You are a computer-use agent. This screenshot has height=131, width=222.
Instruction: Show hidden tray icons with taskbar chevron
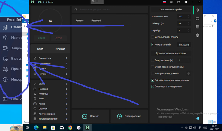click(182, 128)
